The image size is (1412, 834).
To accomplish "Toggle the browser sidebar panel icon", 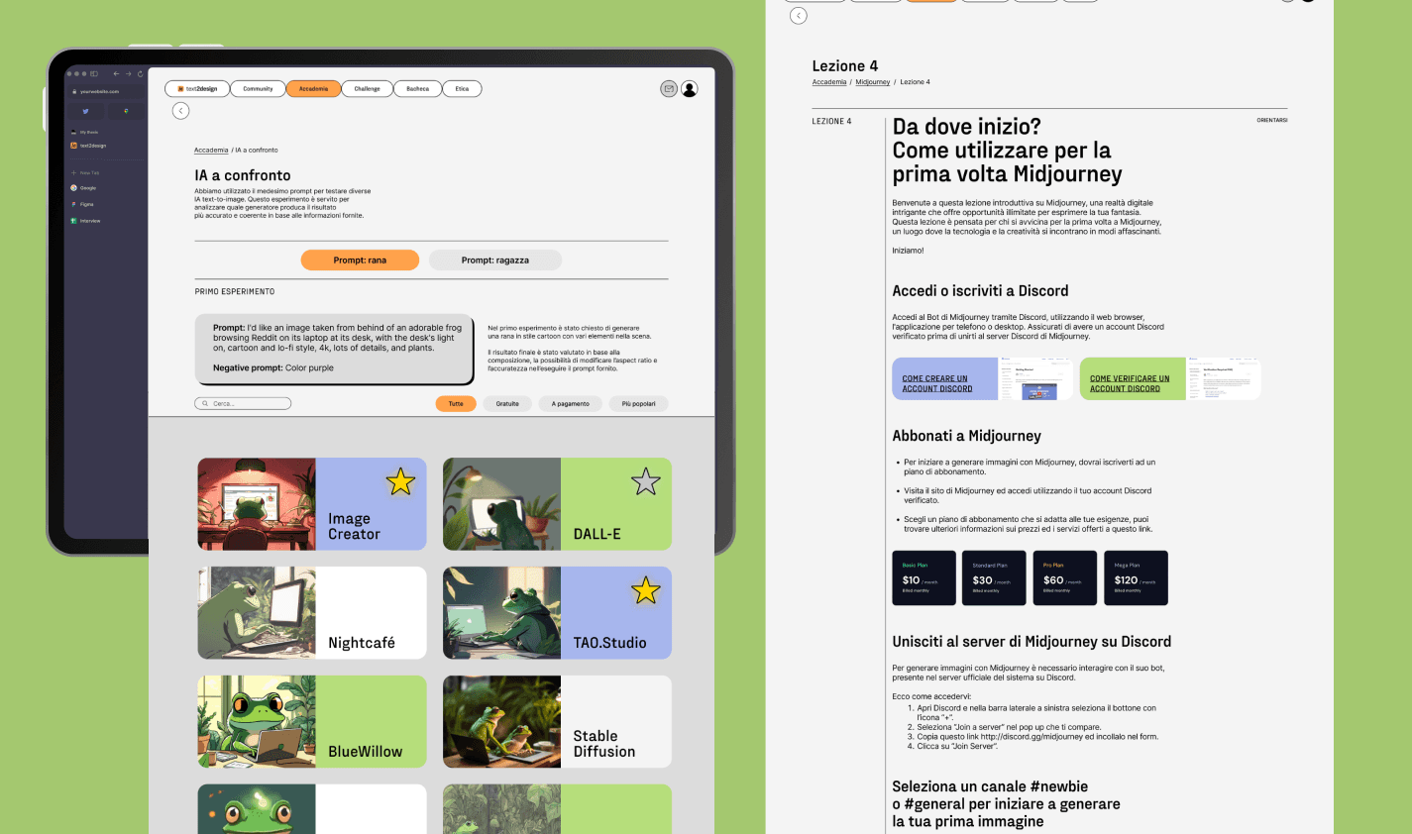I will pyautogui.click(x=94, y=74).
